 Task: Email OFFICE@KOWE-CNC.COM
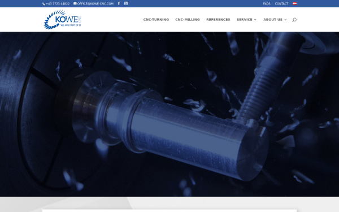pos(95,4)
